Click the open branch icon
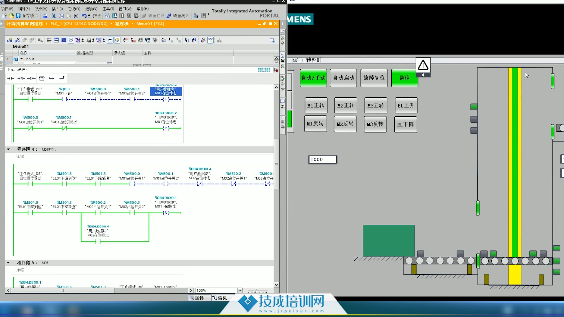This screenshot has height=317, width=564. (51, 78)
